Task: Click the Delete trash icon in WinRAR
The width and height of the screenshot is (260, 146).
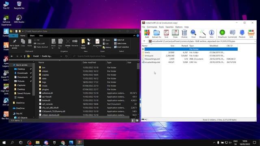Action: (184, 34)
